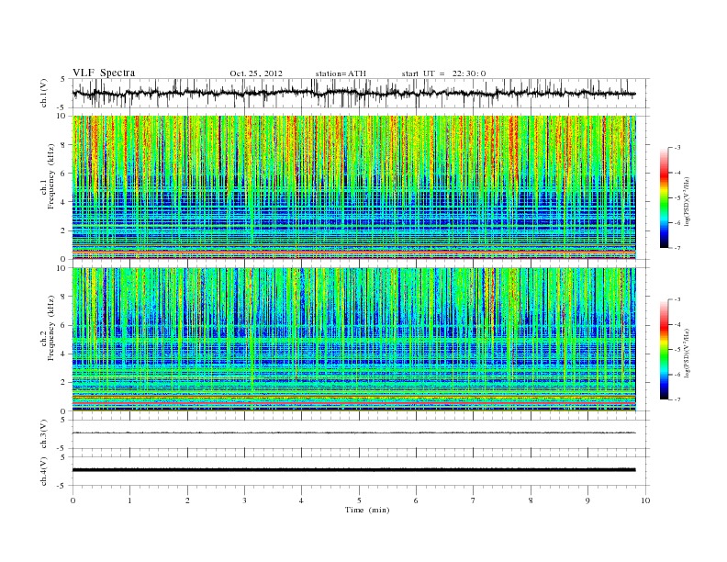Click the "9" tick on the time axis
Image resolution: width=727 pixels, height=562 pixels.
(587, 500)
